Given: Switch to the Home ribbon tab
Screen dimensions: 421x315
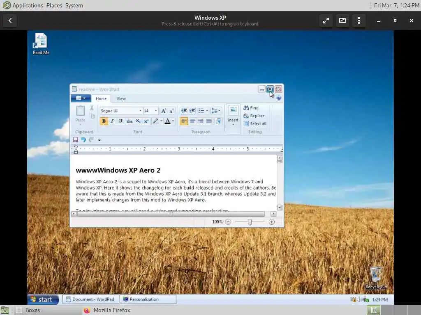Looking at the screenshot, I should (101, 98).
